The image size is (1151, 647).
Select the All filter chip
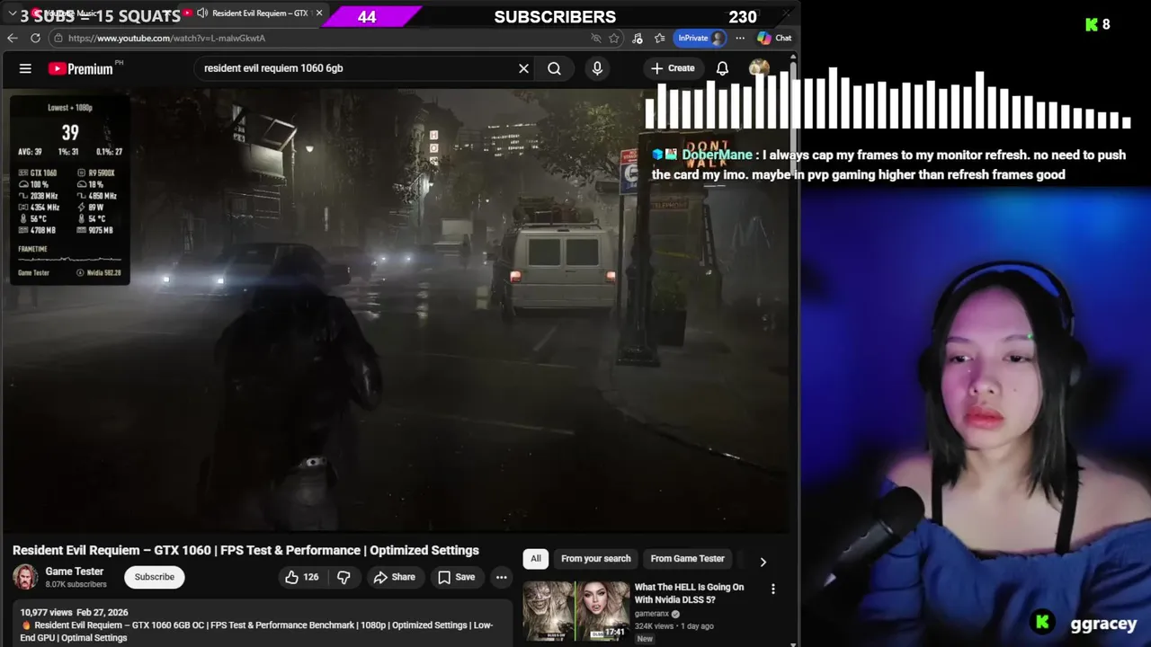tap(536, 559)
